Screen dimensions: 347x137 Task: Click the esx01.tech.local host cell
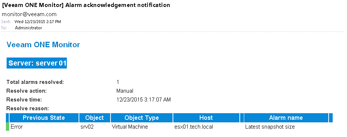194,127
